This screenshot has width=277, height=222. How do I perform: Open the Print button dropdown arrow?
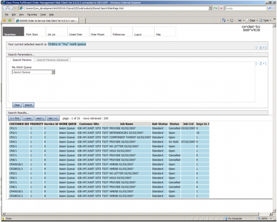244,20
